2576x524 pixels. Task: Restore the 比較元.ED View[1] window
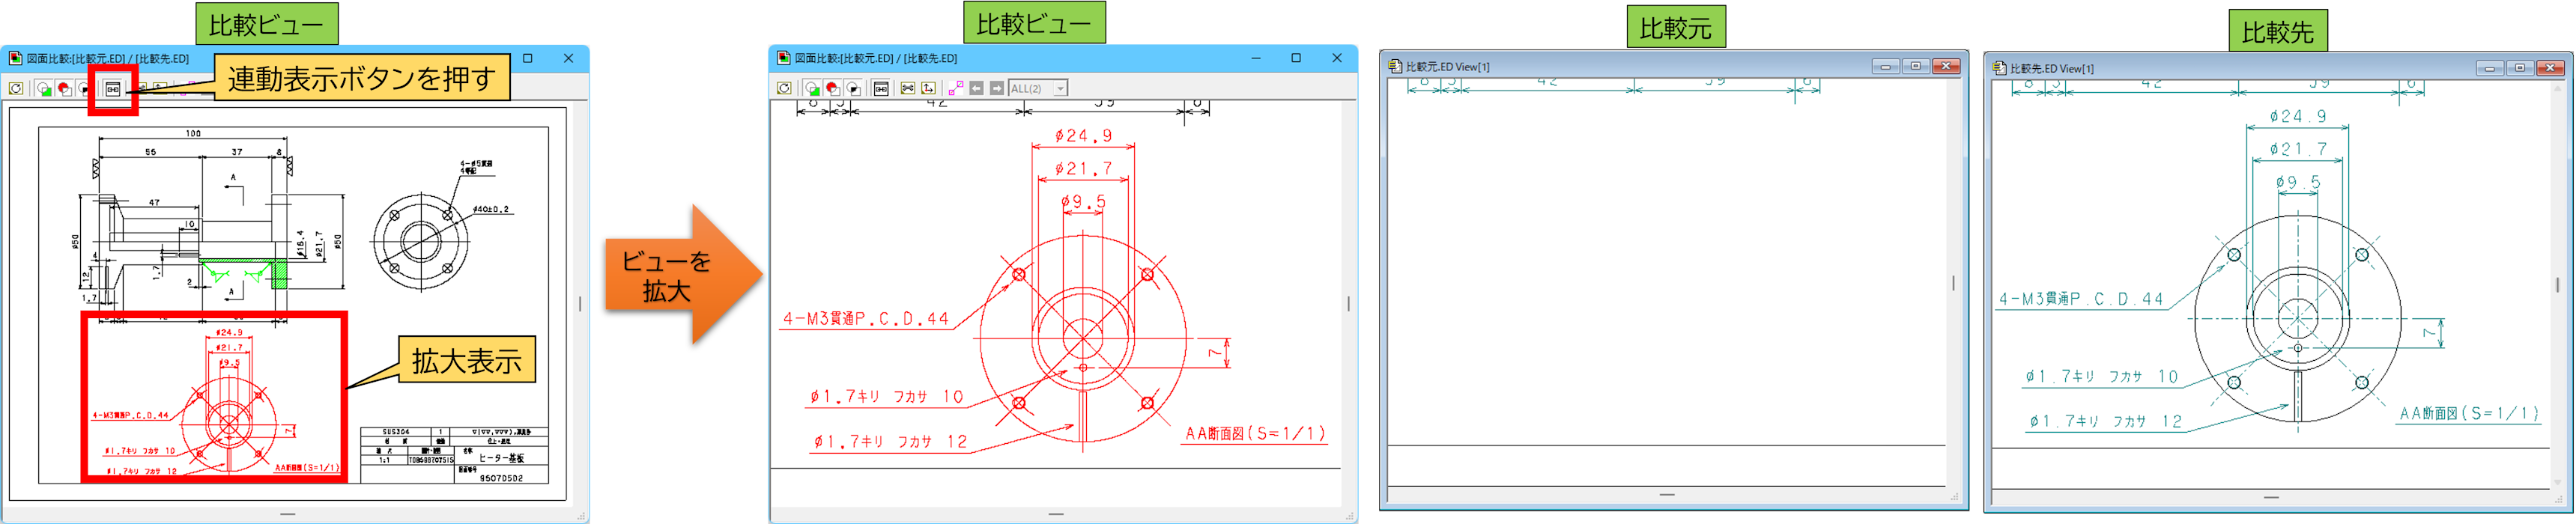1915,67
